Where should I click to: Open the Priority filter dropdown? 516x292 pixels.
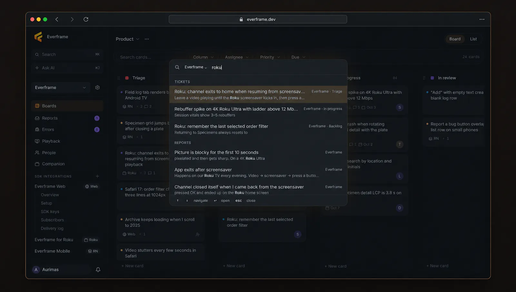270,57
